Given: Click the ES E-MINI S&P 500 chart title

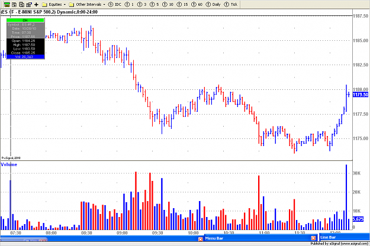Looking at the screenshot, I should tap(49, 12).
